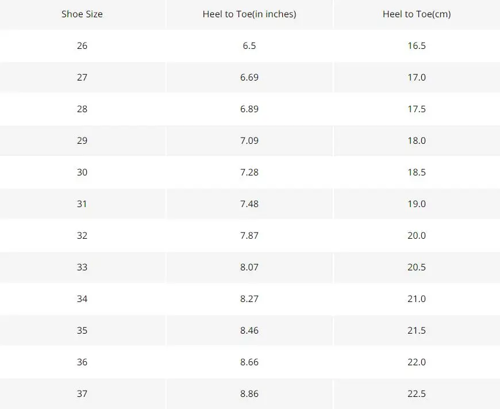Select shoe size 26 cell
Viewport: 500px width, 409px height.
[82, 45]
